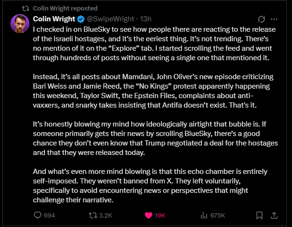This screenshot has height=227, width=292.
Task: Click the 675K views count
Action: (217, 215)
